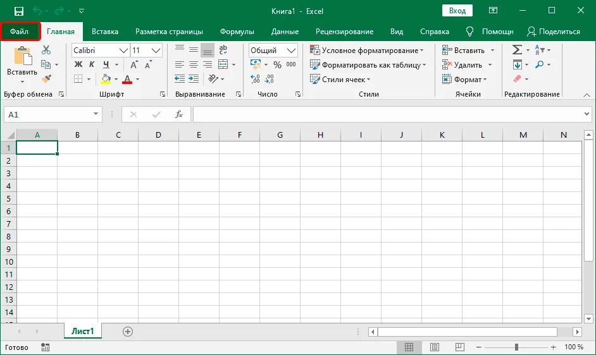Open the Формулы tab

point(237,32)
